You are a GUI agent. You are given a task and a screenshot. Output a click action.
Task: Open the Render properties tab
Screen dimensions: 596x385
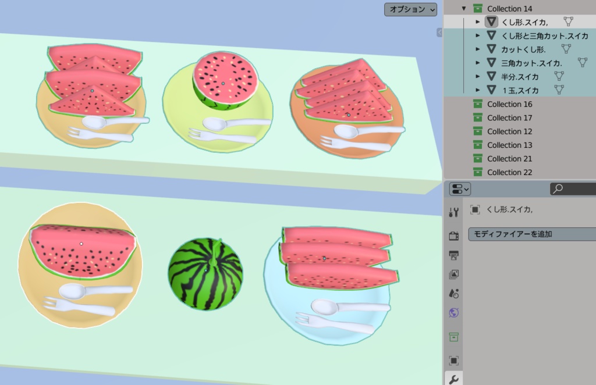point(453,236)
